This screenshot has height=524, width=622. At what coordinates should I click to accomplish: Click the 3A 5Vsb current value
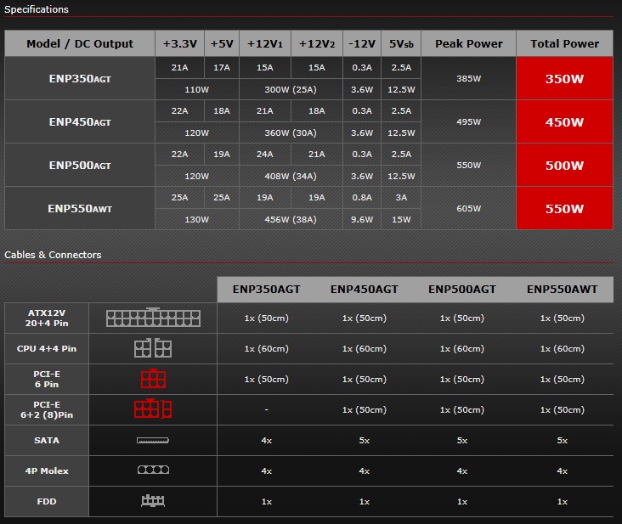pyautogui.click(x=401, y=197)
